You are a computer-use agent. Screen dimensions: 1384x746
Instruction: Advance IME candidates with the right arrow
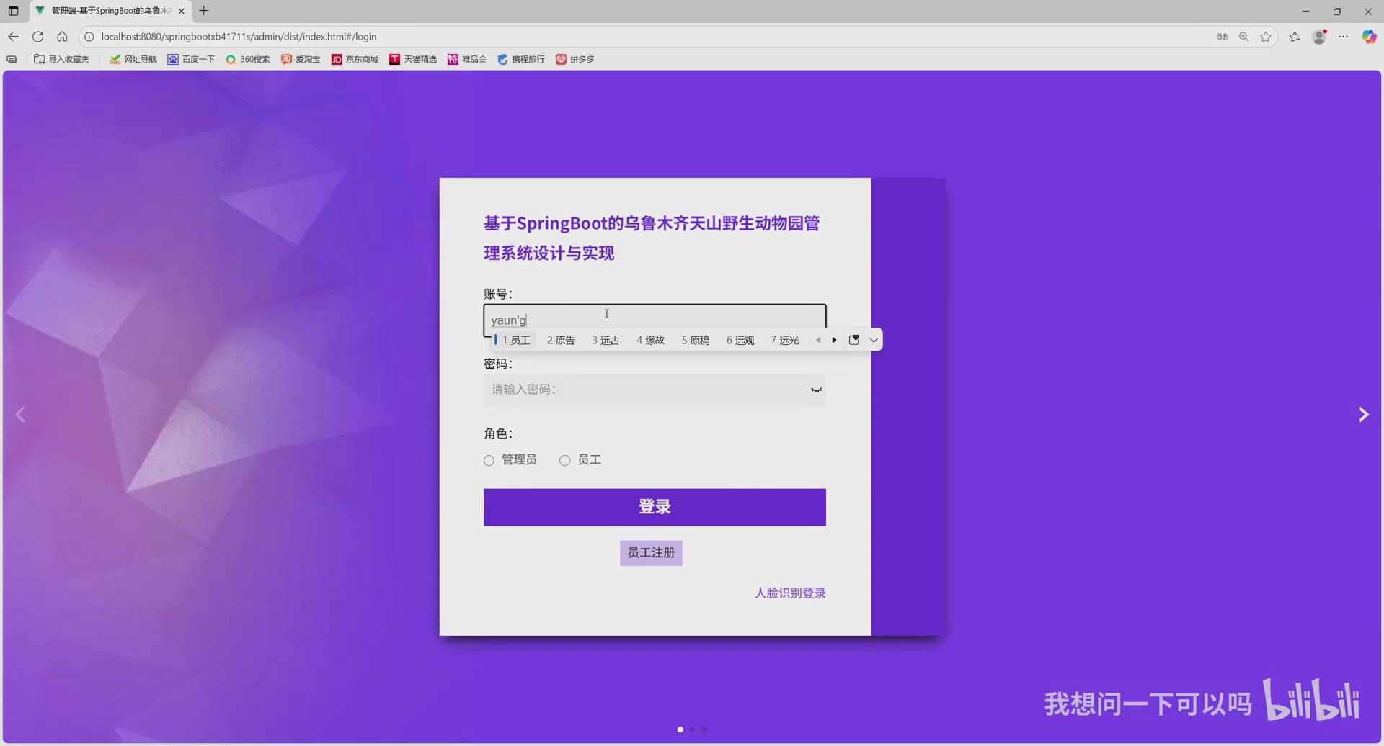[x=834, y=339]
